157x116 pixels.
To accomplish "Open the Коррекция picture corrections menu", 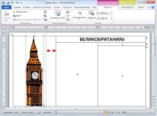I will [x=20, y=12].
